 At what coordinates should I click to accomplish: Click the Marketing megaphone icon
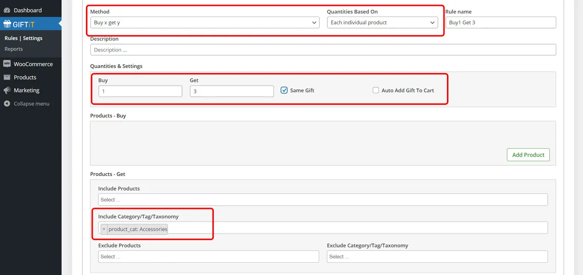[7, 90]
